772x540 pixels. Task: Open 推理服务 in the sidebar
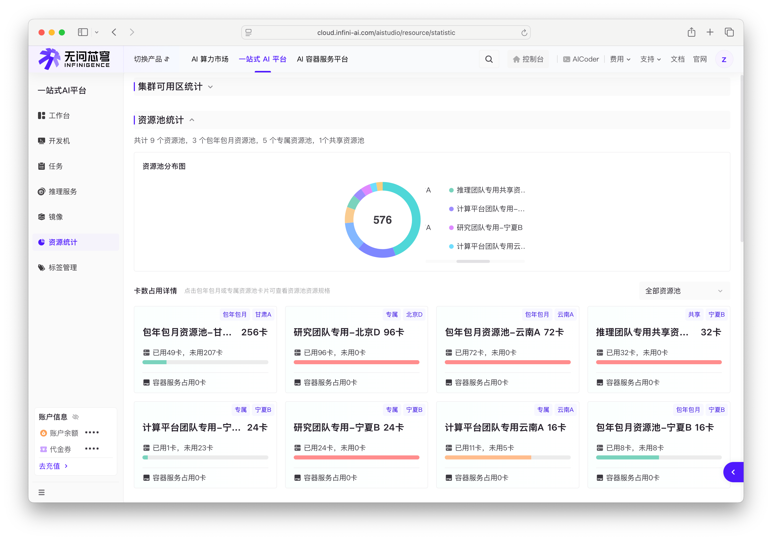(x=63, y=191)
